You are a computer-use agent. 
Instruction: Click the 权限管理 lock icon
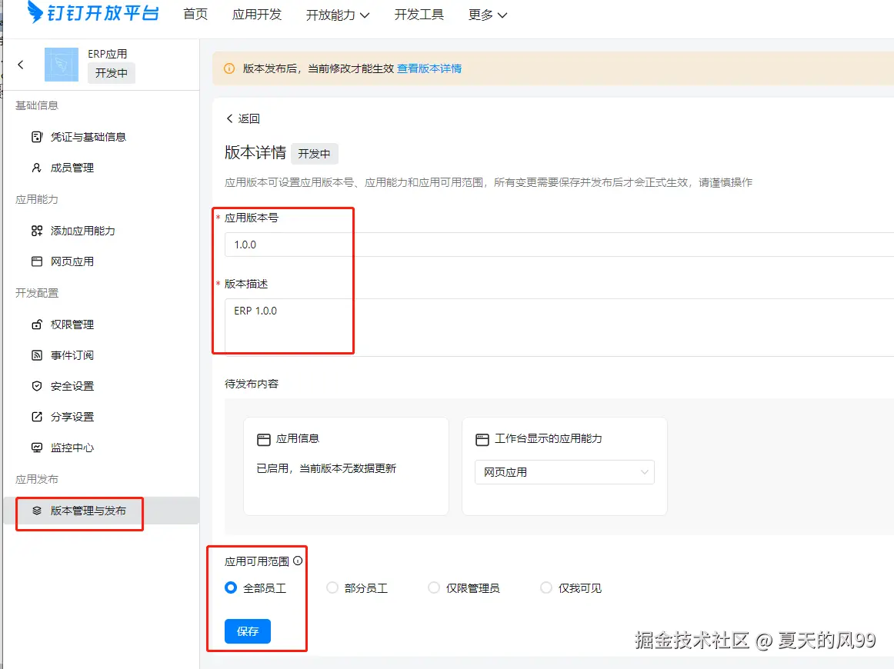tap(37, 325)
